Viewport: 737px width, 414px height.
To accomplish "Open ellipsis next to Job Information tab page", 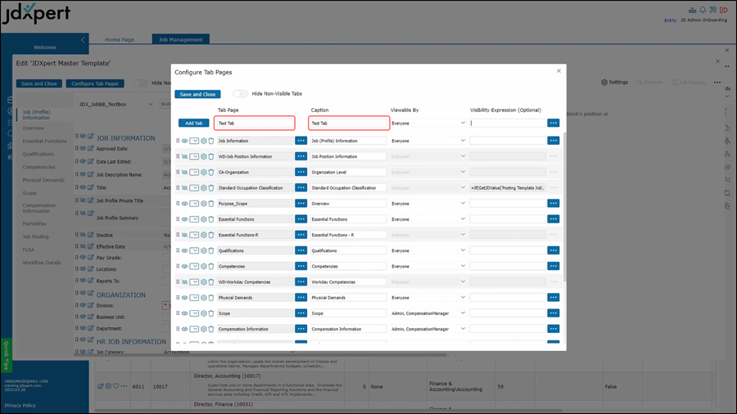I will 301,141.
